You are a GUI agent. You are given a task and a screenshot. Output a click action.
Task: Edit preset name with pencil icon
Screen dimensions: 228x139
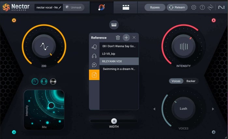(60, 7)
